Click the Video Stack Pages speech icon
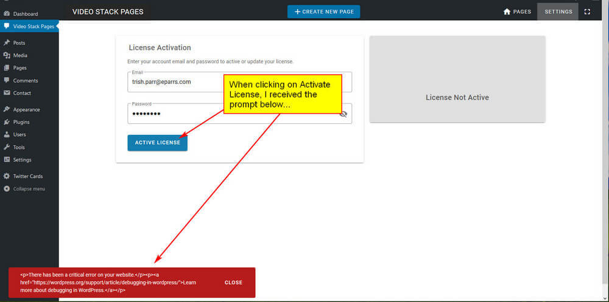The height and width of the screenshot is (302, 609). (x=6, y=26)
